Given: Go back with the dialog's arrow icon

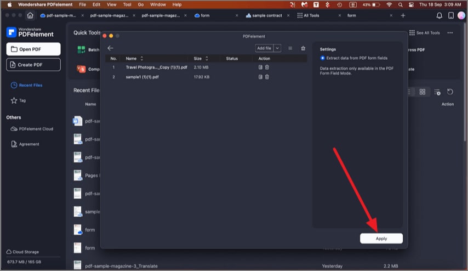Looking at the screenshot, I should (110, 48).
